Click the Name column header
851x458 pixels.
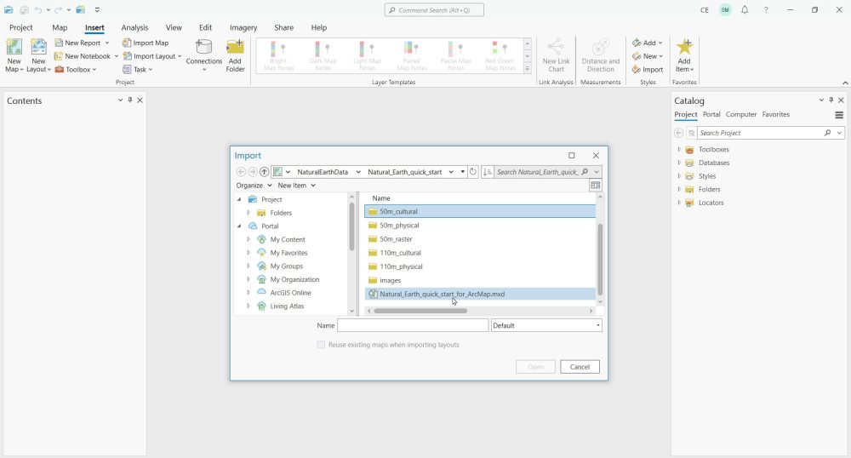pyautogui.click(x=381, y=198)
